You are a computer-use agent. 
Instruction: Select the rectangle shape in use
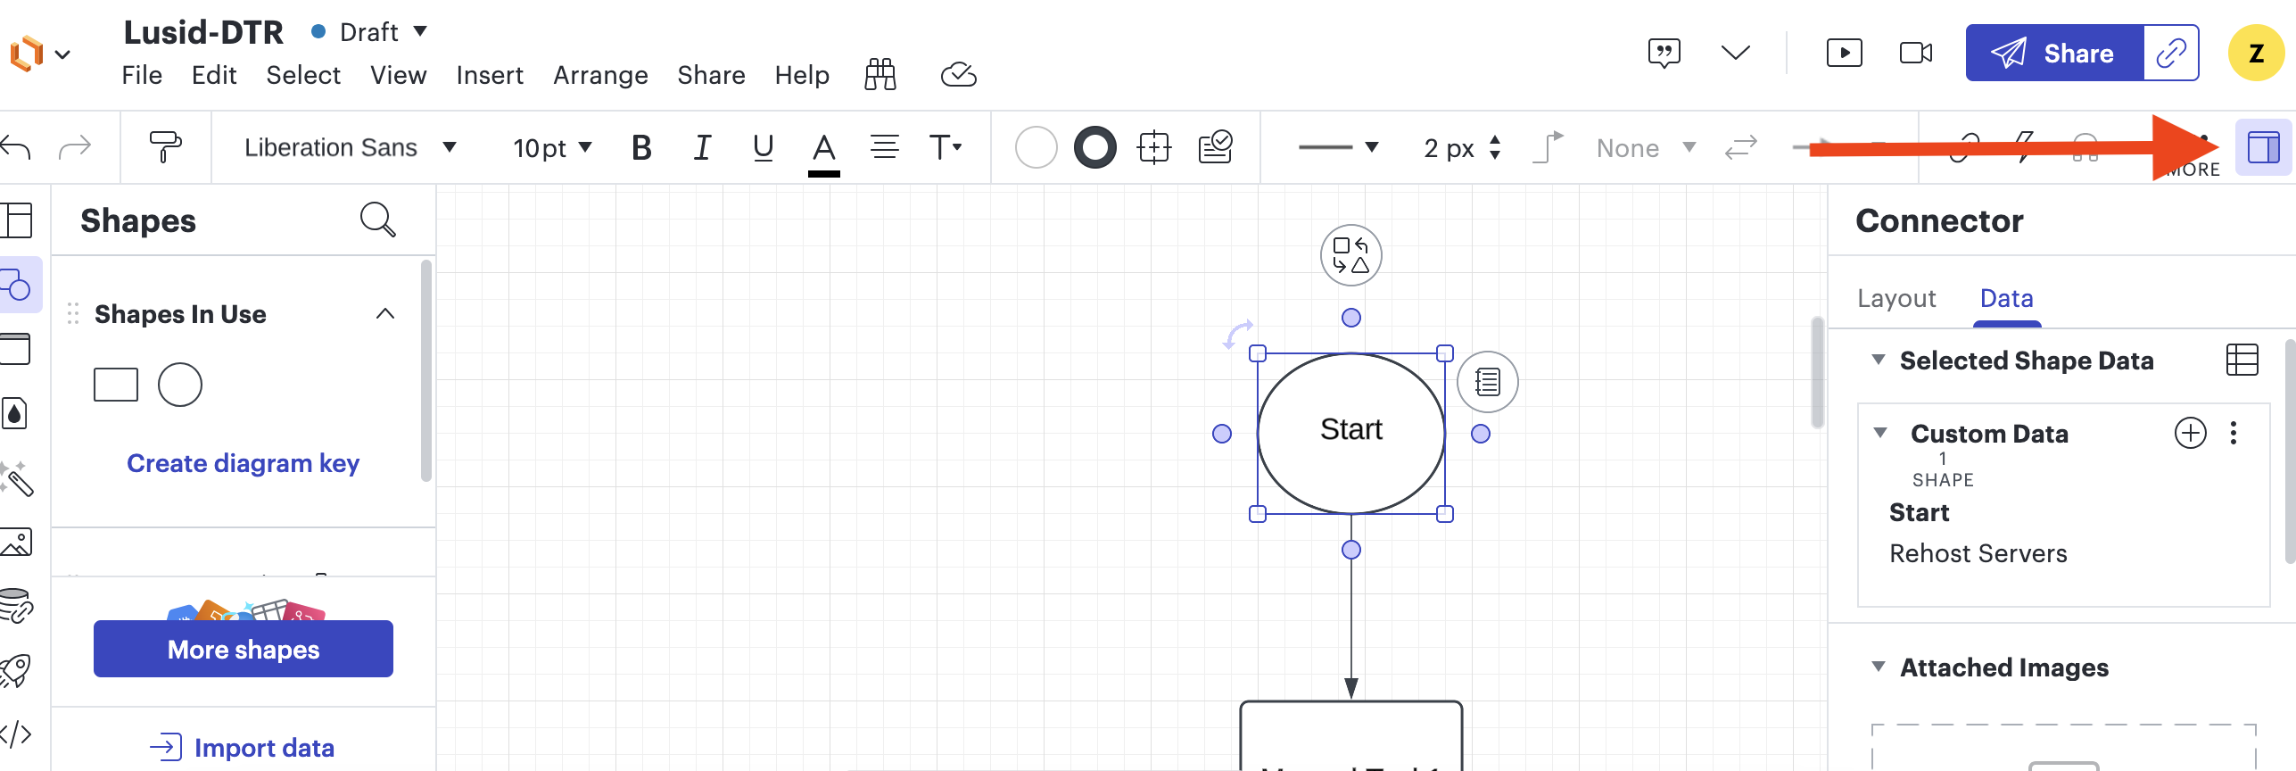click(x=116, y=385)
